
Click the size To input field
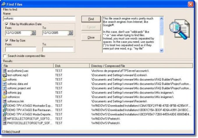58,49
